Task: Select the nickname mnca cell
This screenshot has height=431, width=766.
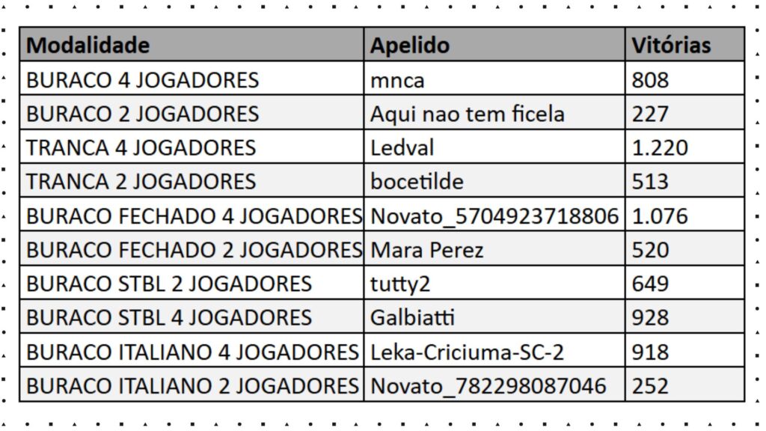Action: pyautogui.click(x=397, y=79)
